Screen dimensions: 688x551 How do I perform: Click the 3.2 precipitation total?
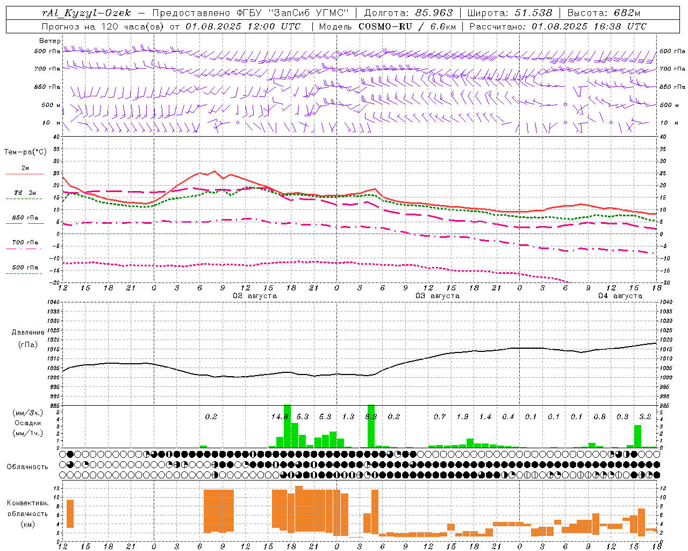pos(645,416)
